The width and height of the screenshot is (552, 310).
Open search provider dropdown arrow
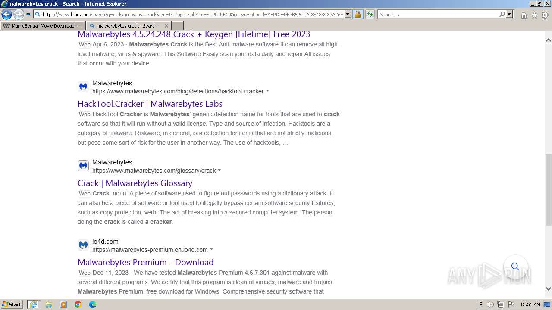[509, 14]
